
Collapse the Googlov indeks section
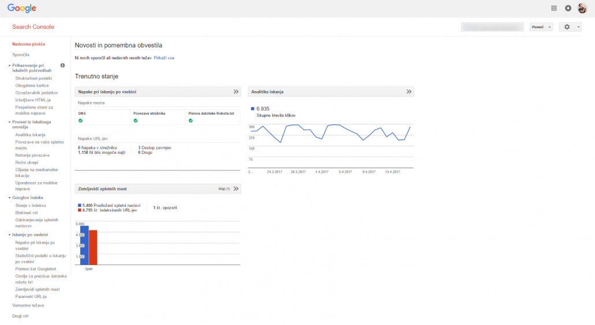10,198
